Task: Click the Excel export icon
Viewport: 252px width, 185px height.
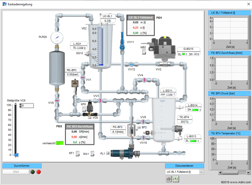Action: click(176, 179)
